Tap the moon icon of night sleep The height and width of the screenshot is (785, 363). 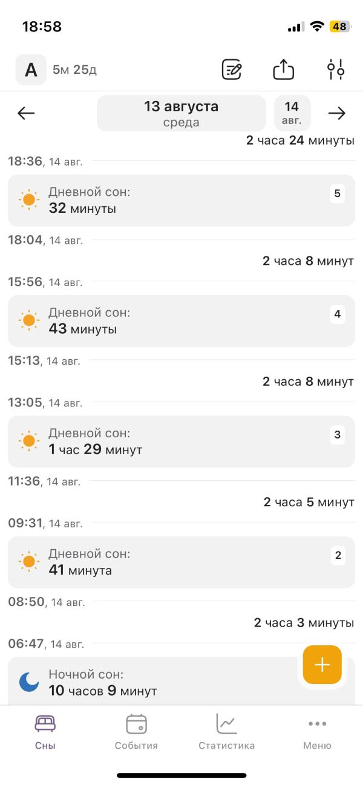click(28, 682)
